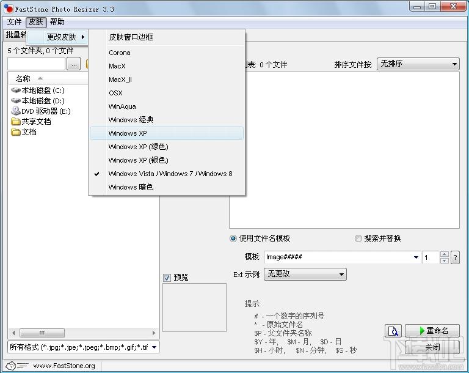Maximize the FastStone window
Screen dimensions: 469x373
point(432,7)
